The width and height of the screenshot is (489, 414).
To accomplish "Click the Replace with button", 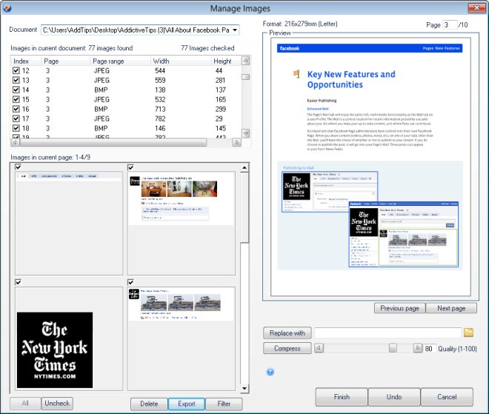I will coord(287,333).
